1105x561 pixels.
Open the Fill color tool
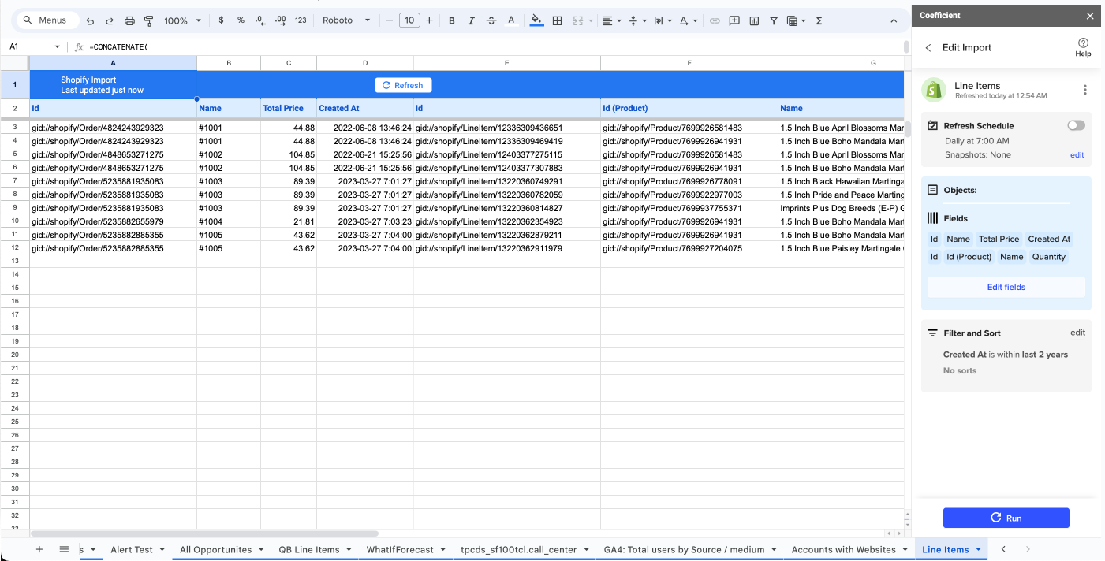point(536,20)
